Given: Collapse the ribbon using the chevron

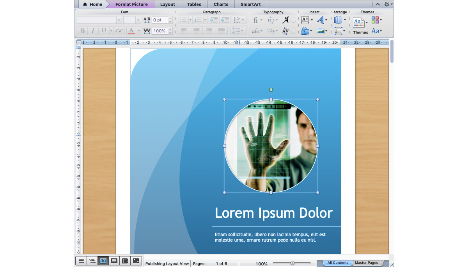Looking at the screenshot, I should [377, 4].
